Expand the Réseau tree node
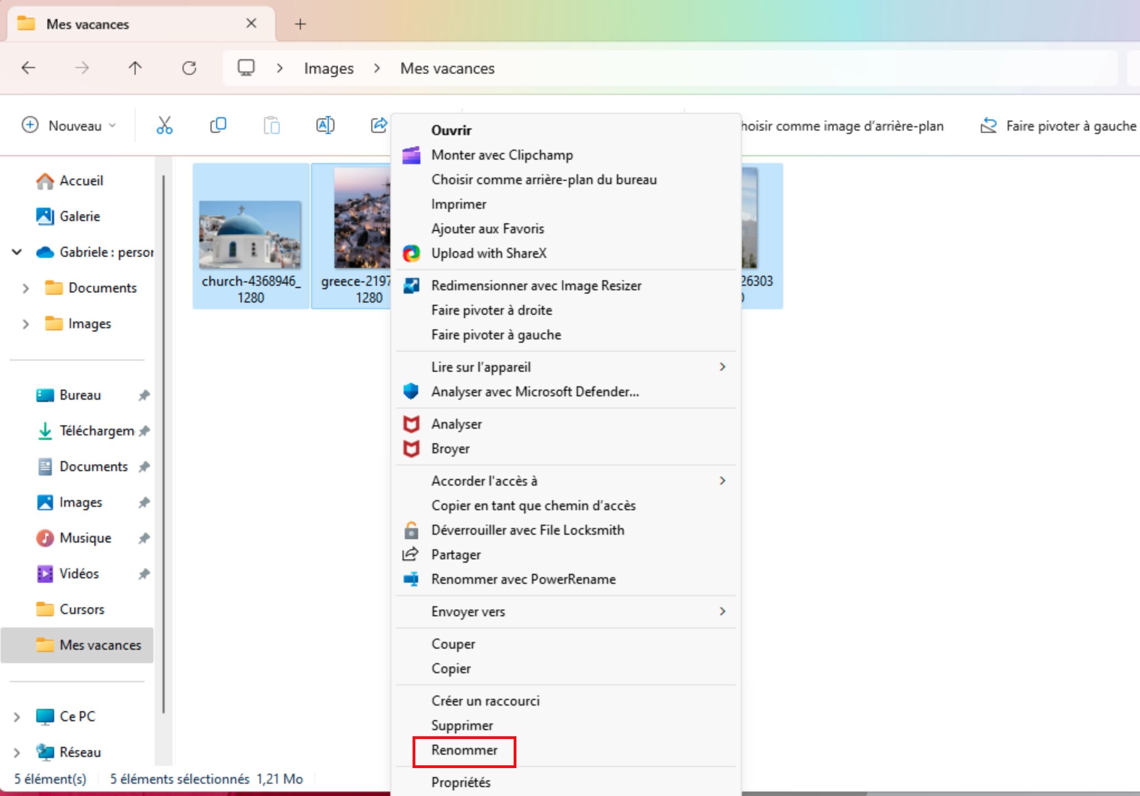The width and height of the screenshot is (1140, 796). pos(17,752)
